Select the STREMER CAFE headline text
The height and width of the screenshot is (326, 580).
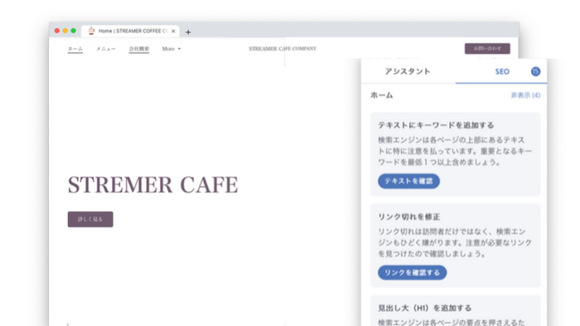point(152,185)
